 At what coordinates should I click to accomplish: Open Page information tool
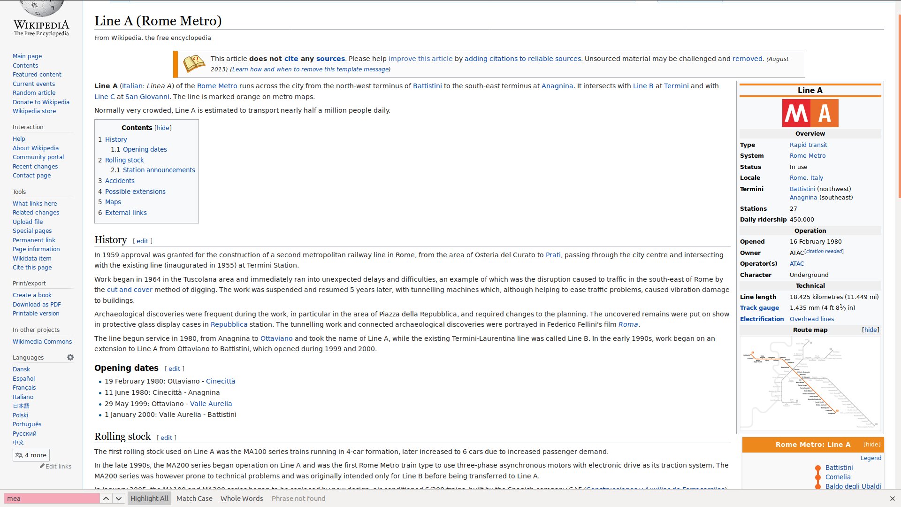[x=36, y=249]
